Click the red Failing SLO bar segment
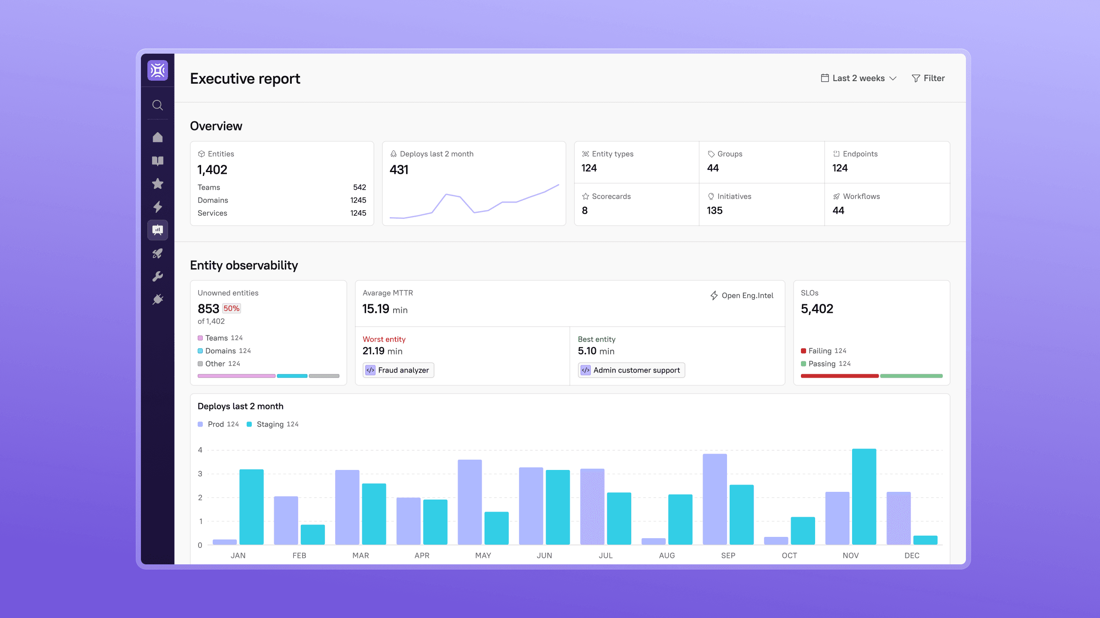 (839, 376)
